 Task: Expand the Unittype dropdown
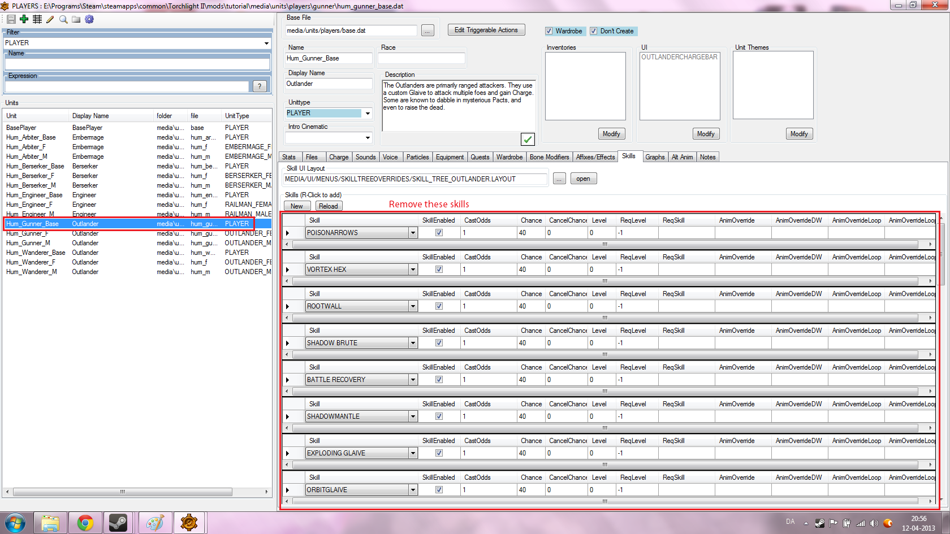pos(368,113)
